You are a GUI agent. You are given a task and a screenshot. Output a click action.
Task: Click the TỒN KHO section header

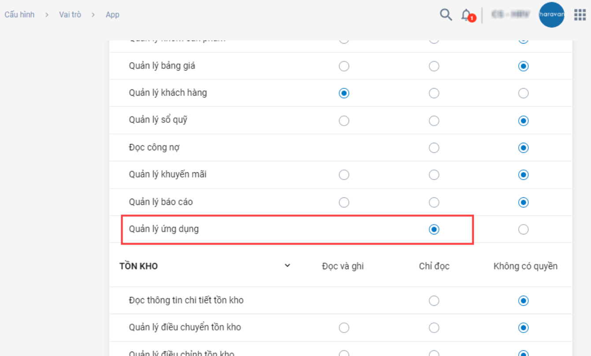(139, 266)
